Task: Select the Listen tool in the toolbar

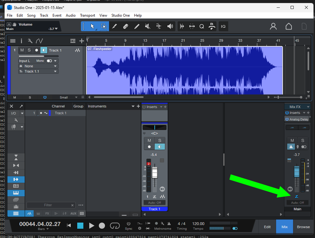Action: click(170, 26)
